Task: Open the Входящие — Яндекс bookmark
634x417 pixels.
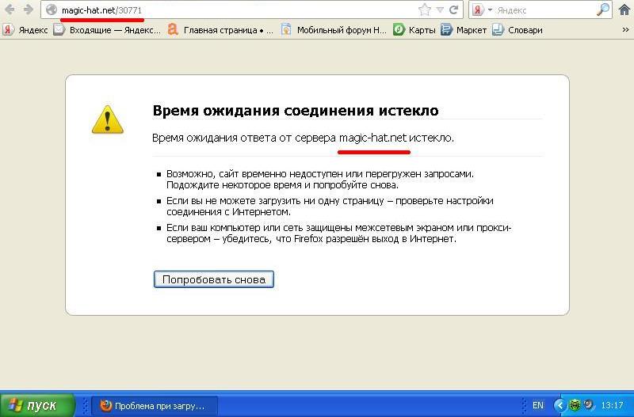Action: (107, 30)
